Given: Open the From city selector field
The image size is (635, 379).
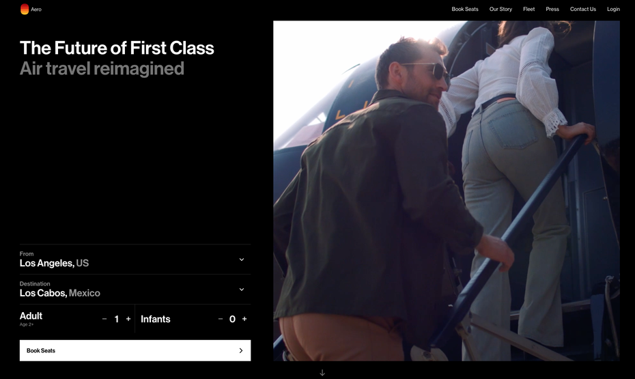Looking at the screenshot, I should pyautogui.click(x=135, y=259).
